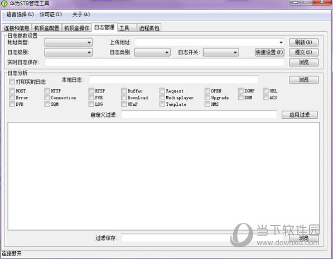Click the 连接断开 status bar text

point(12,253)
